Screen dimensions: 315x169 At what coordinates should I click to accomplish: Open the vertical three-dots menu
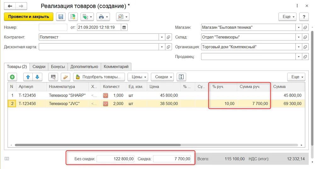tap(297, 6)
